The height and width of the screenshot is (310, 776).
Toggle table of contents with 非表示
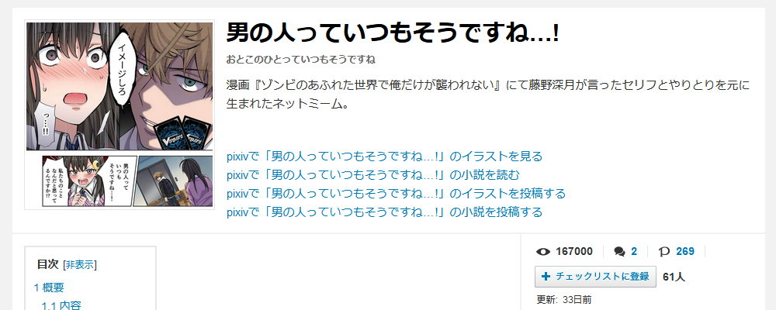pos(80,264)
